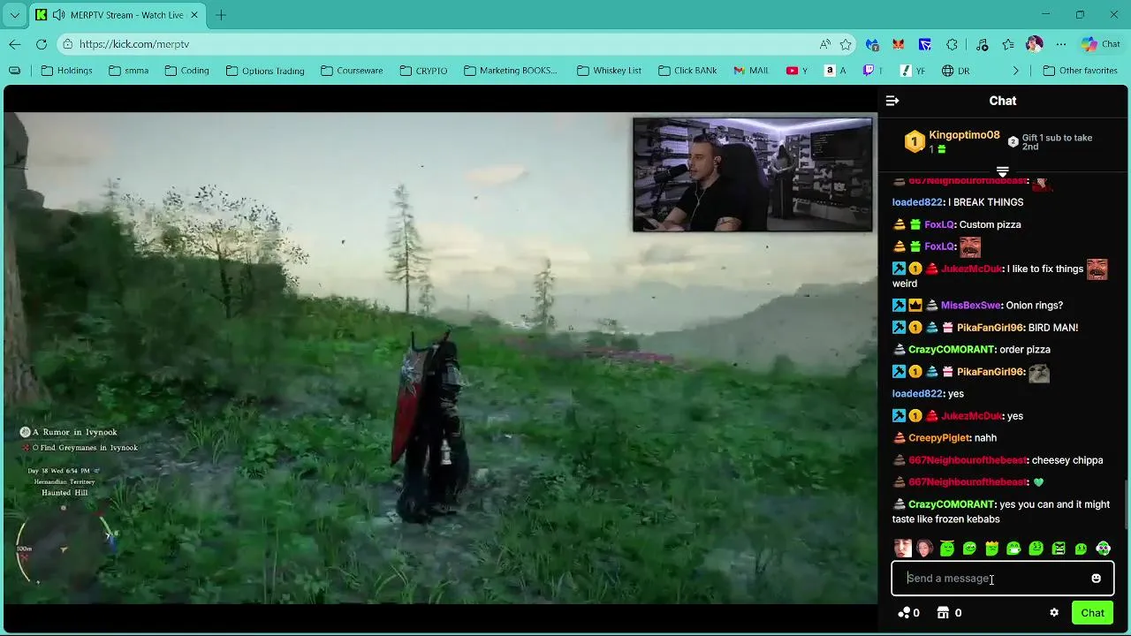The image size is (1131, 636).
Task: Open loaded822 username on BREAK THINGS message
Action: tap(918, 202)
